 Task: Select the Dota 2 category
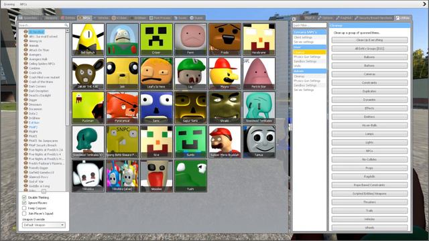point(33,113)
